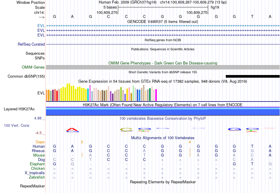280x193 pixels.
Task: Click the black Common dbSNP variant bar
Action: tap(253, 76)
